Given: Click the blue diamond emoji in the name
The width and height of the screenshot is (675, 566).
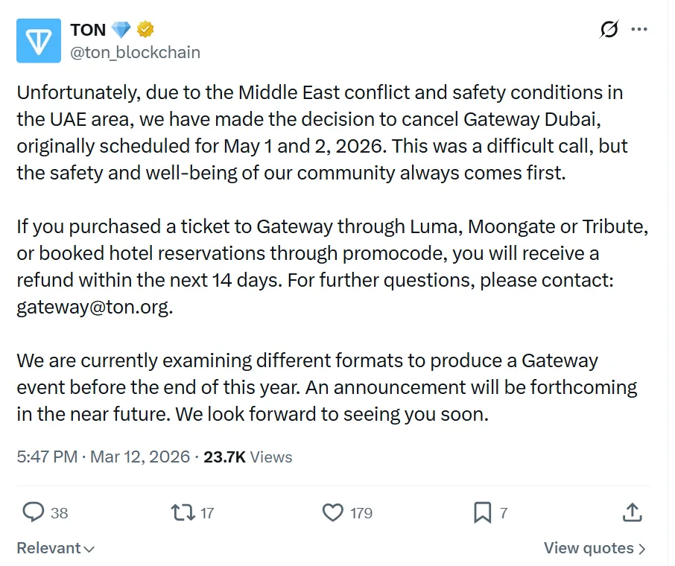Looking at the screenshot, I should 121,28.
